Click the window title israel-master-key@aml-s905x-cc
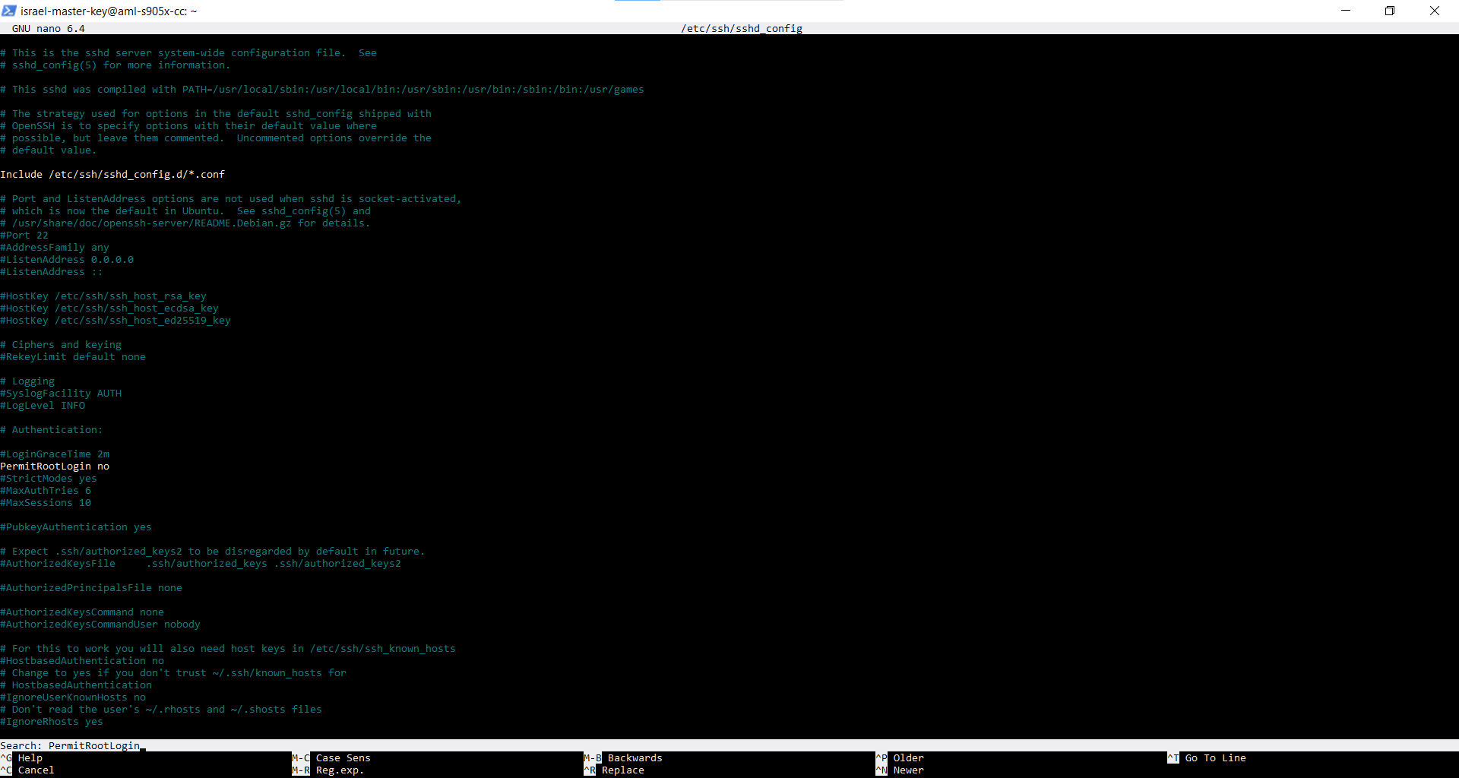 point(109,11)
